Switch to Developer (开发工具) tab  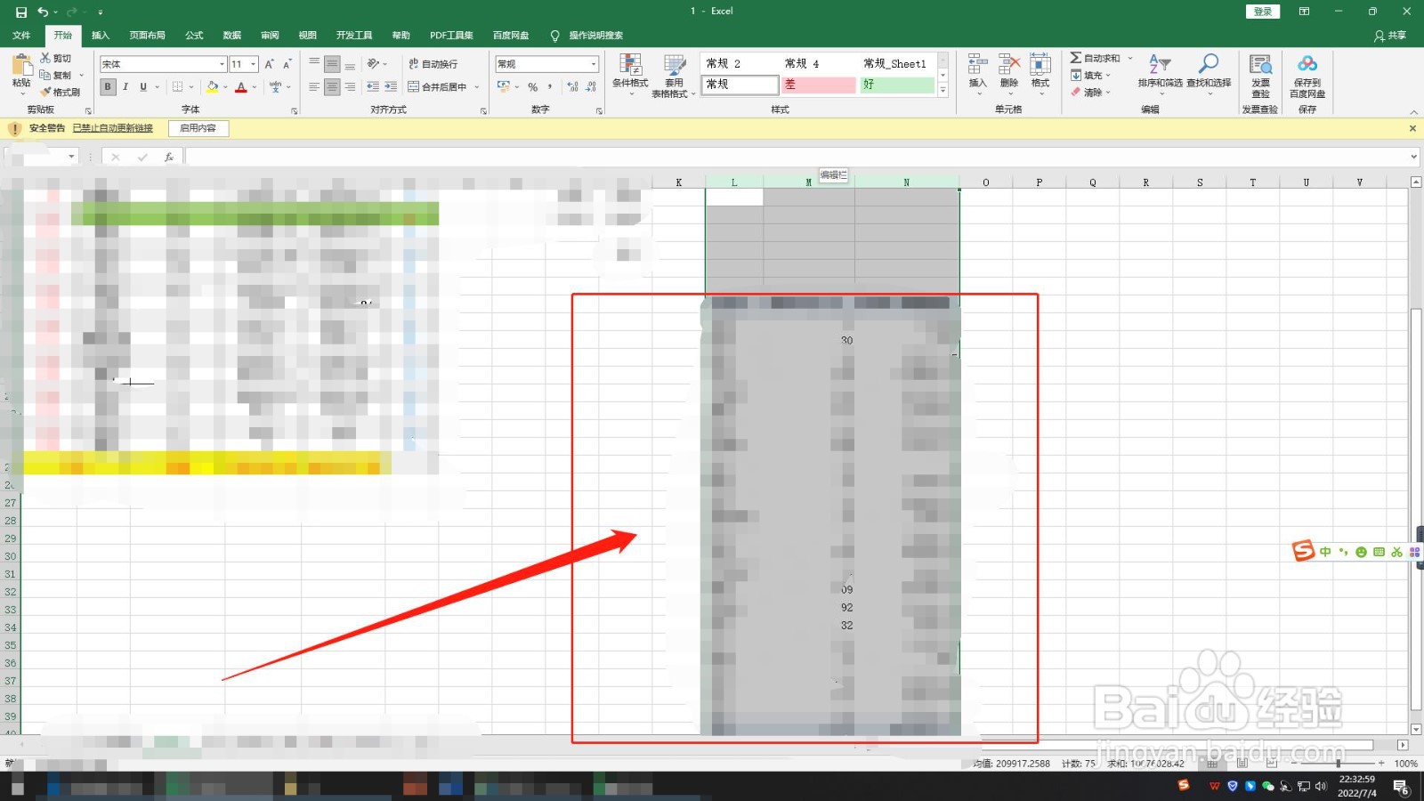point(354,36)
